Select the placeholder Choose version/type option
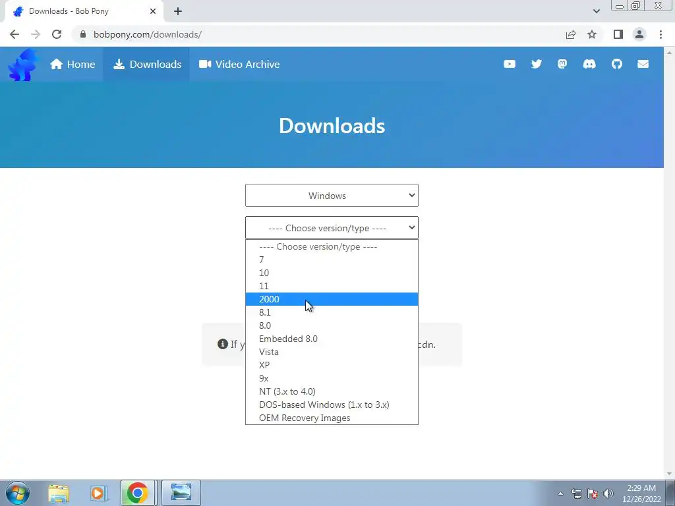The width and height of the screenshot is (675, 506). click(x=332, y=246)
